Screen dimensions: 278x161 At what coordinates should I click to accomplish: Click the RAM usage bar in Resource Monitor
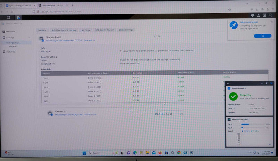pos(253,128)
